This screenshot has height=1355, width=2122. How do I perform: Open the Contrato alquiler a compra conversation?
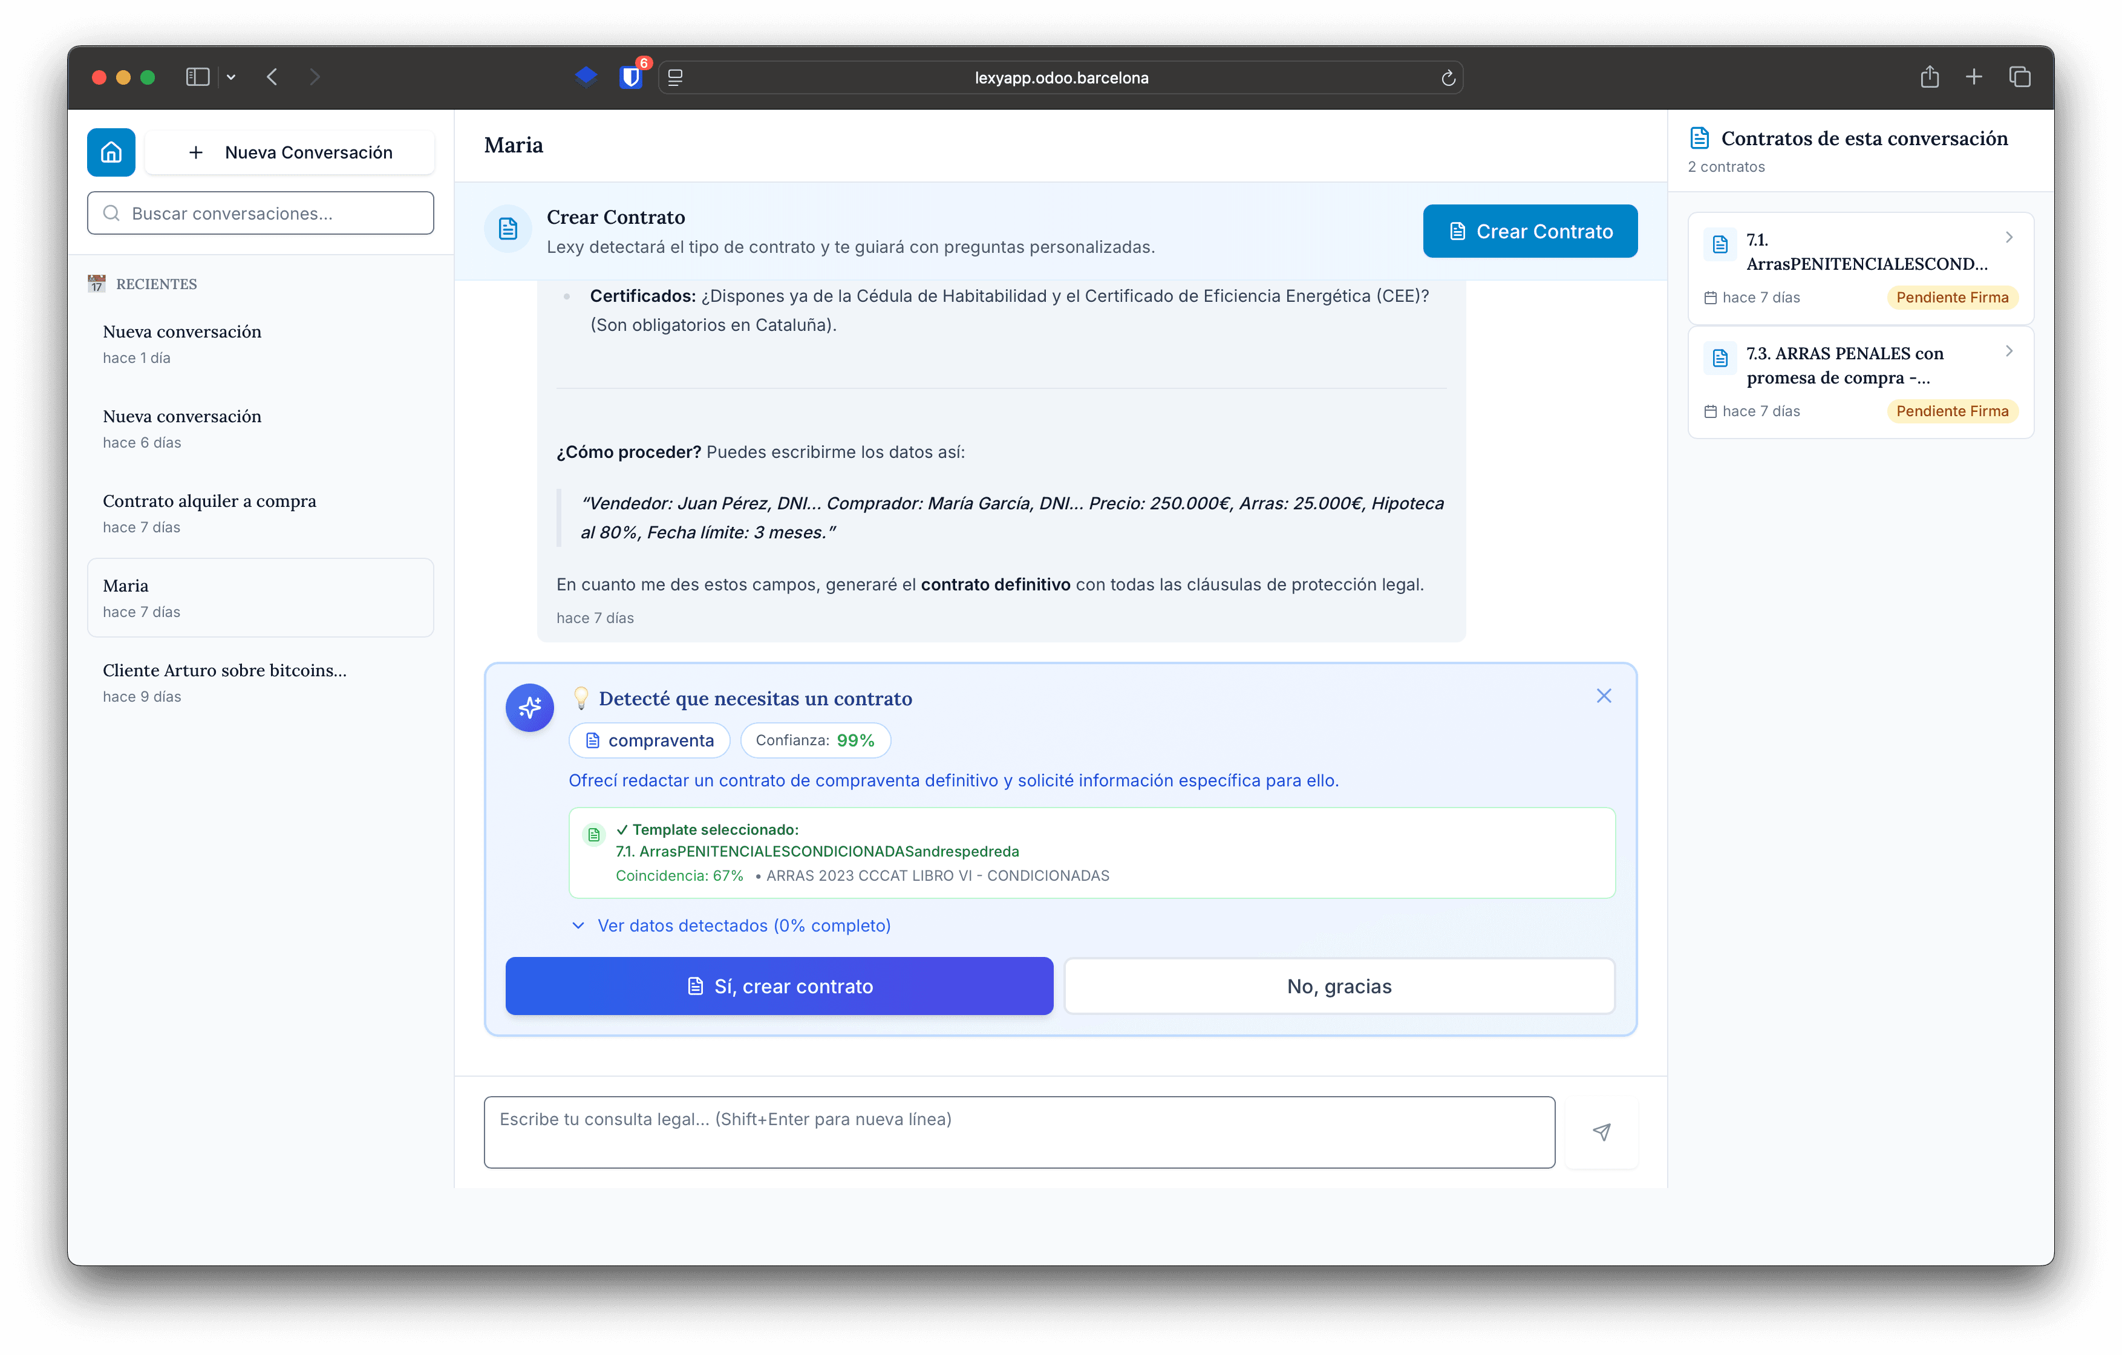click(x=261, y=513)
